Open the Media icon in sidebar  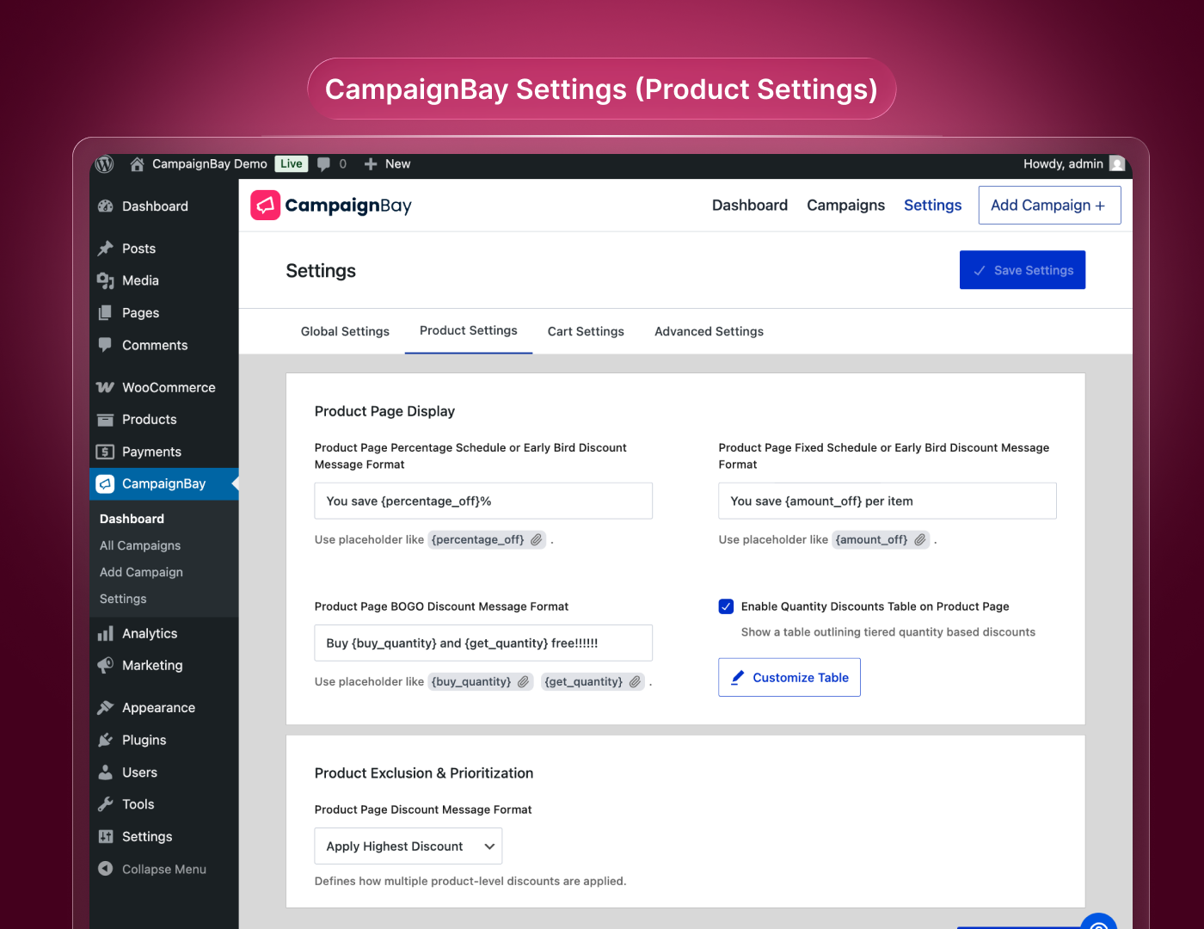[106, 280]
